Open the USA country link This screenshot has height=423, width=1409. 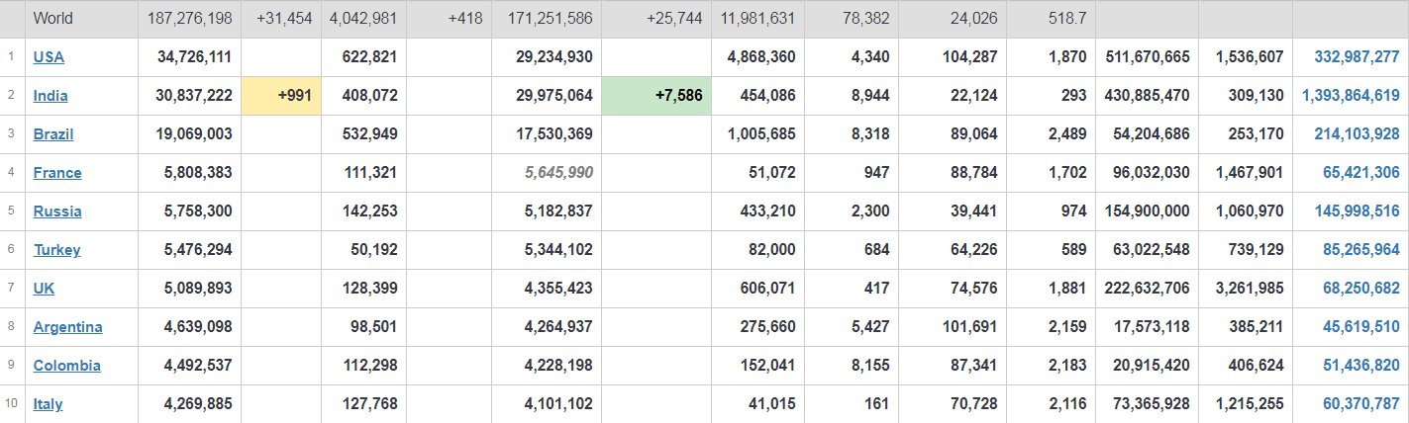[49, 57]
